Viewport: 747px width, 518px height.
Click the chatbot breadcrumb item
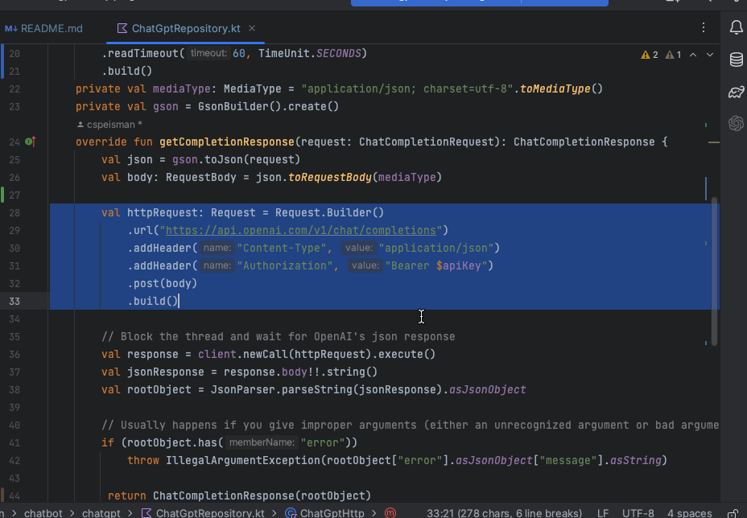coord(43,512)
